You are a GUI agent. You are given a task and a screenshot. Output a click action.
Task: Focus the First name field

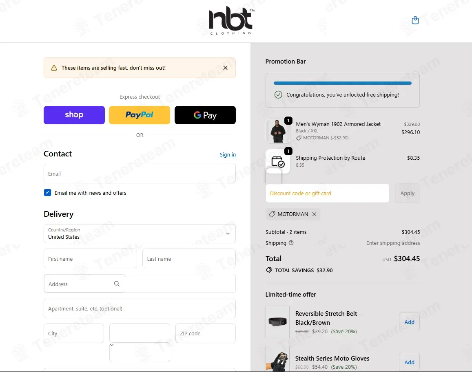pos(90,259)
